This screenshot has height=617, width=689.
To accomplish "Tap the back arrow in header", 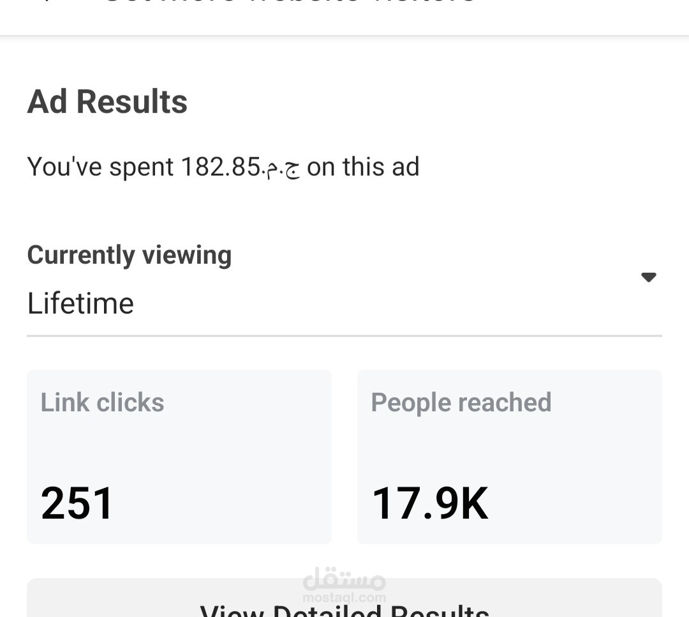I will click(46, 3).
